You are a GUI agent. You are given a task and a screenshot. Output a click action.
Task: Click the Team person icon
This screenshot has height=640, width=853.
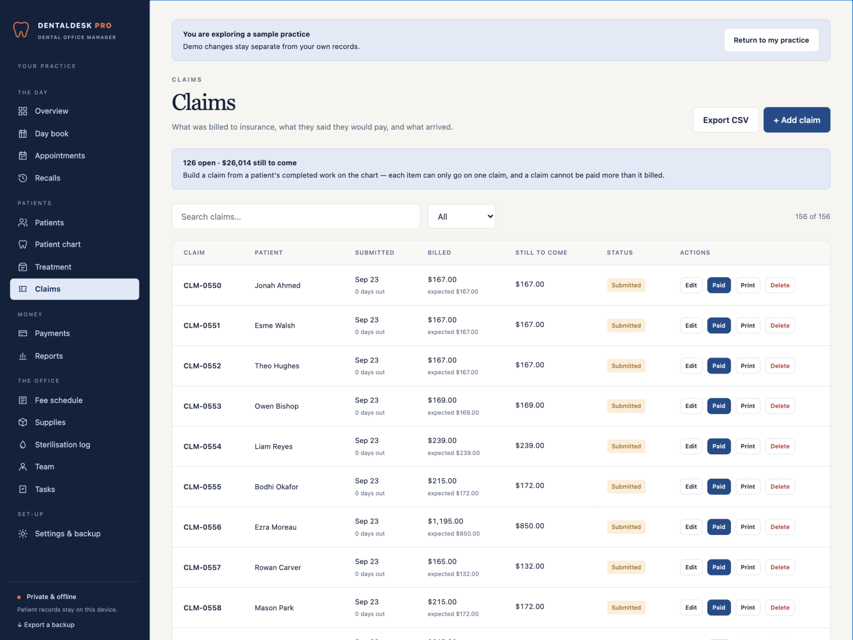point(23,467)
